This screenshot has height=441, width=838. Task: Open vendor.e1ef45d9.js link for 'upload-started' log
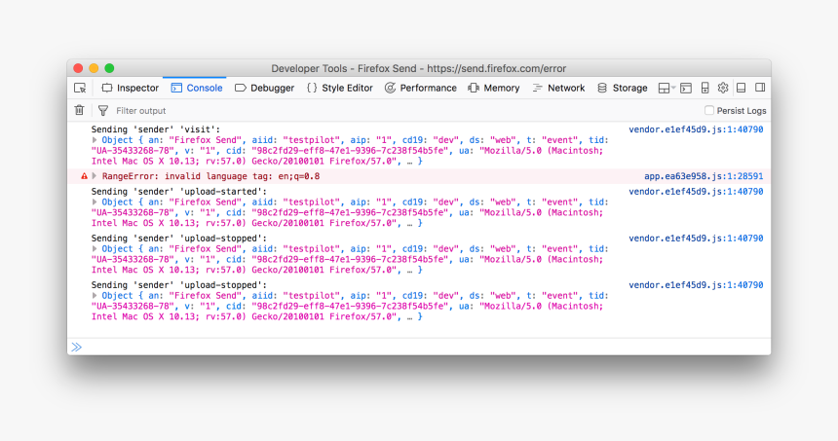tap(696, 192)
